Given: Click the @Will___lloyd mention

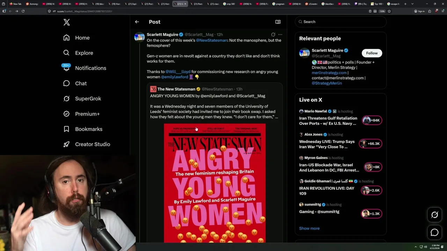Looking at the screenshot, I should [178, 72].
